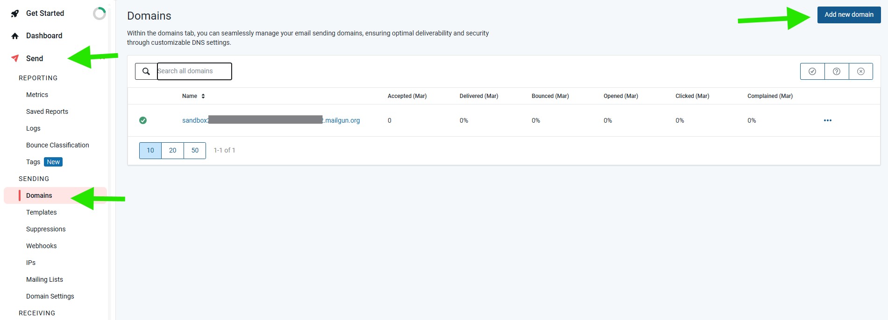Show 20 domains per page

[x=173, y=150]
